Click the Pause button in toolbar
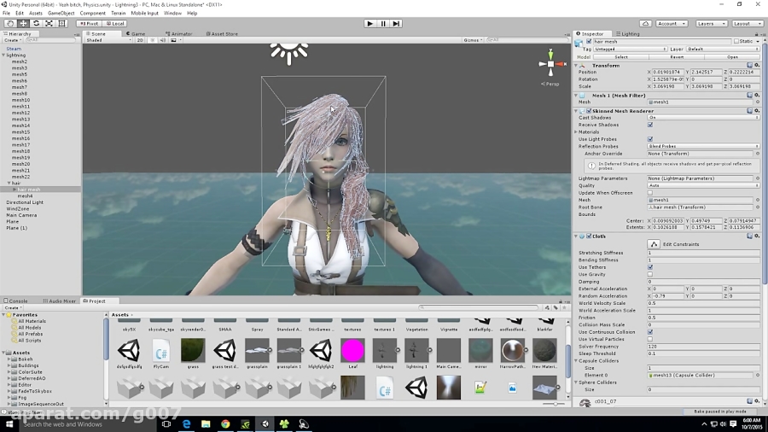The width and height of the screenshot is (768, 432). (x=383, y=24)
